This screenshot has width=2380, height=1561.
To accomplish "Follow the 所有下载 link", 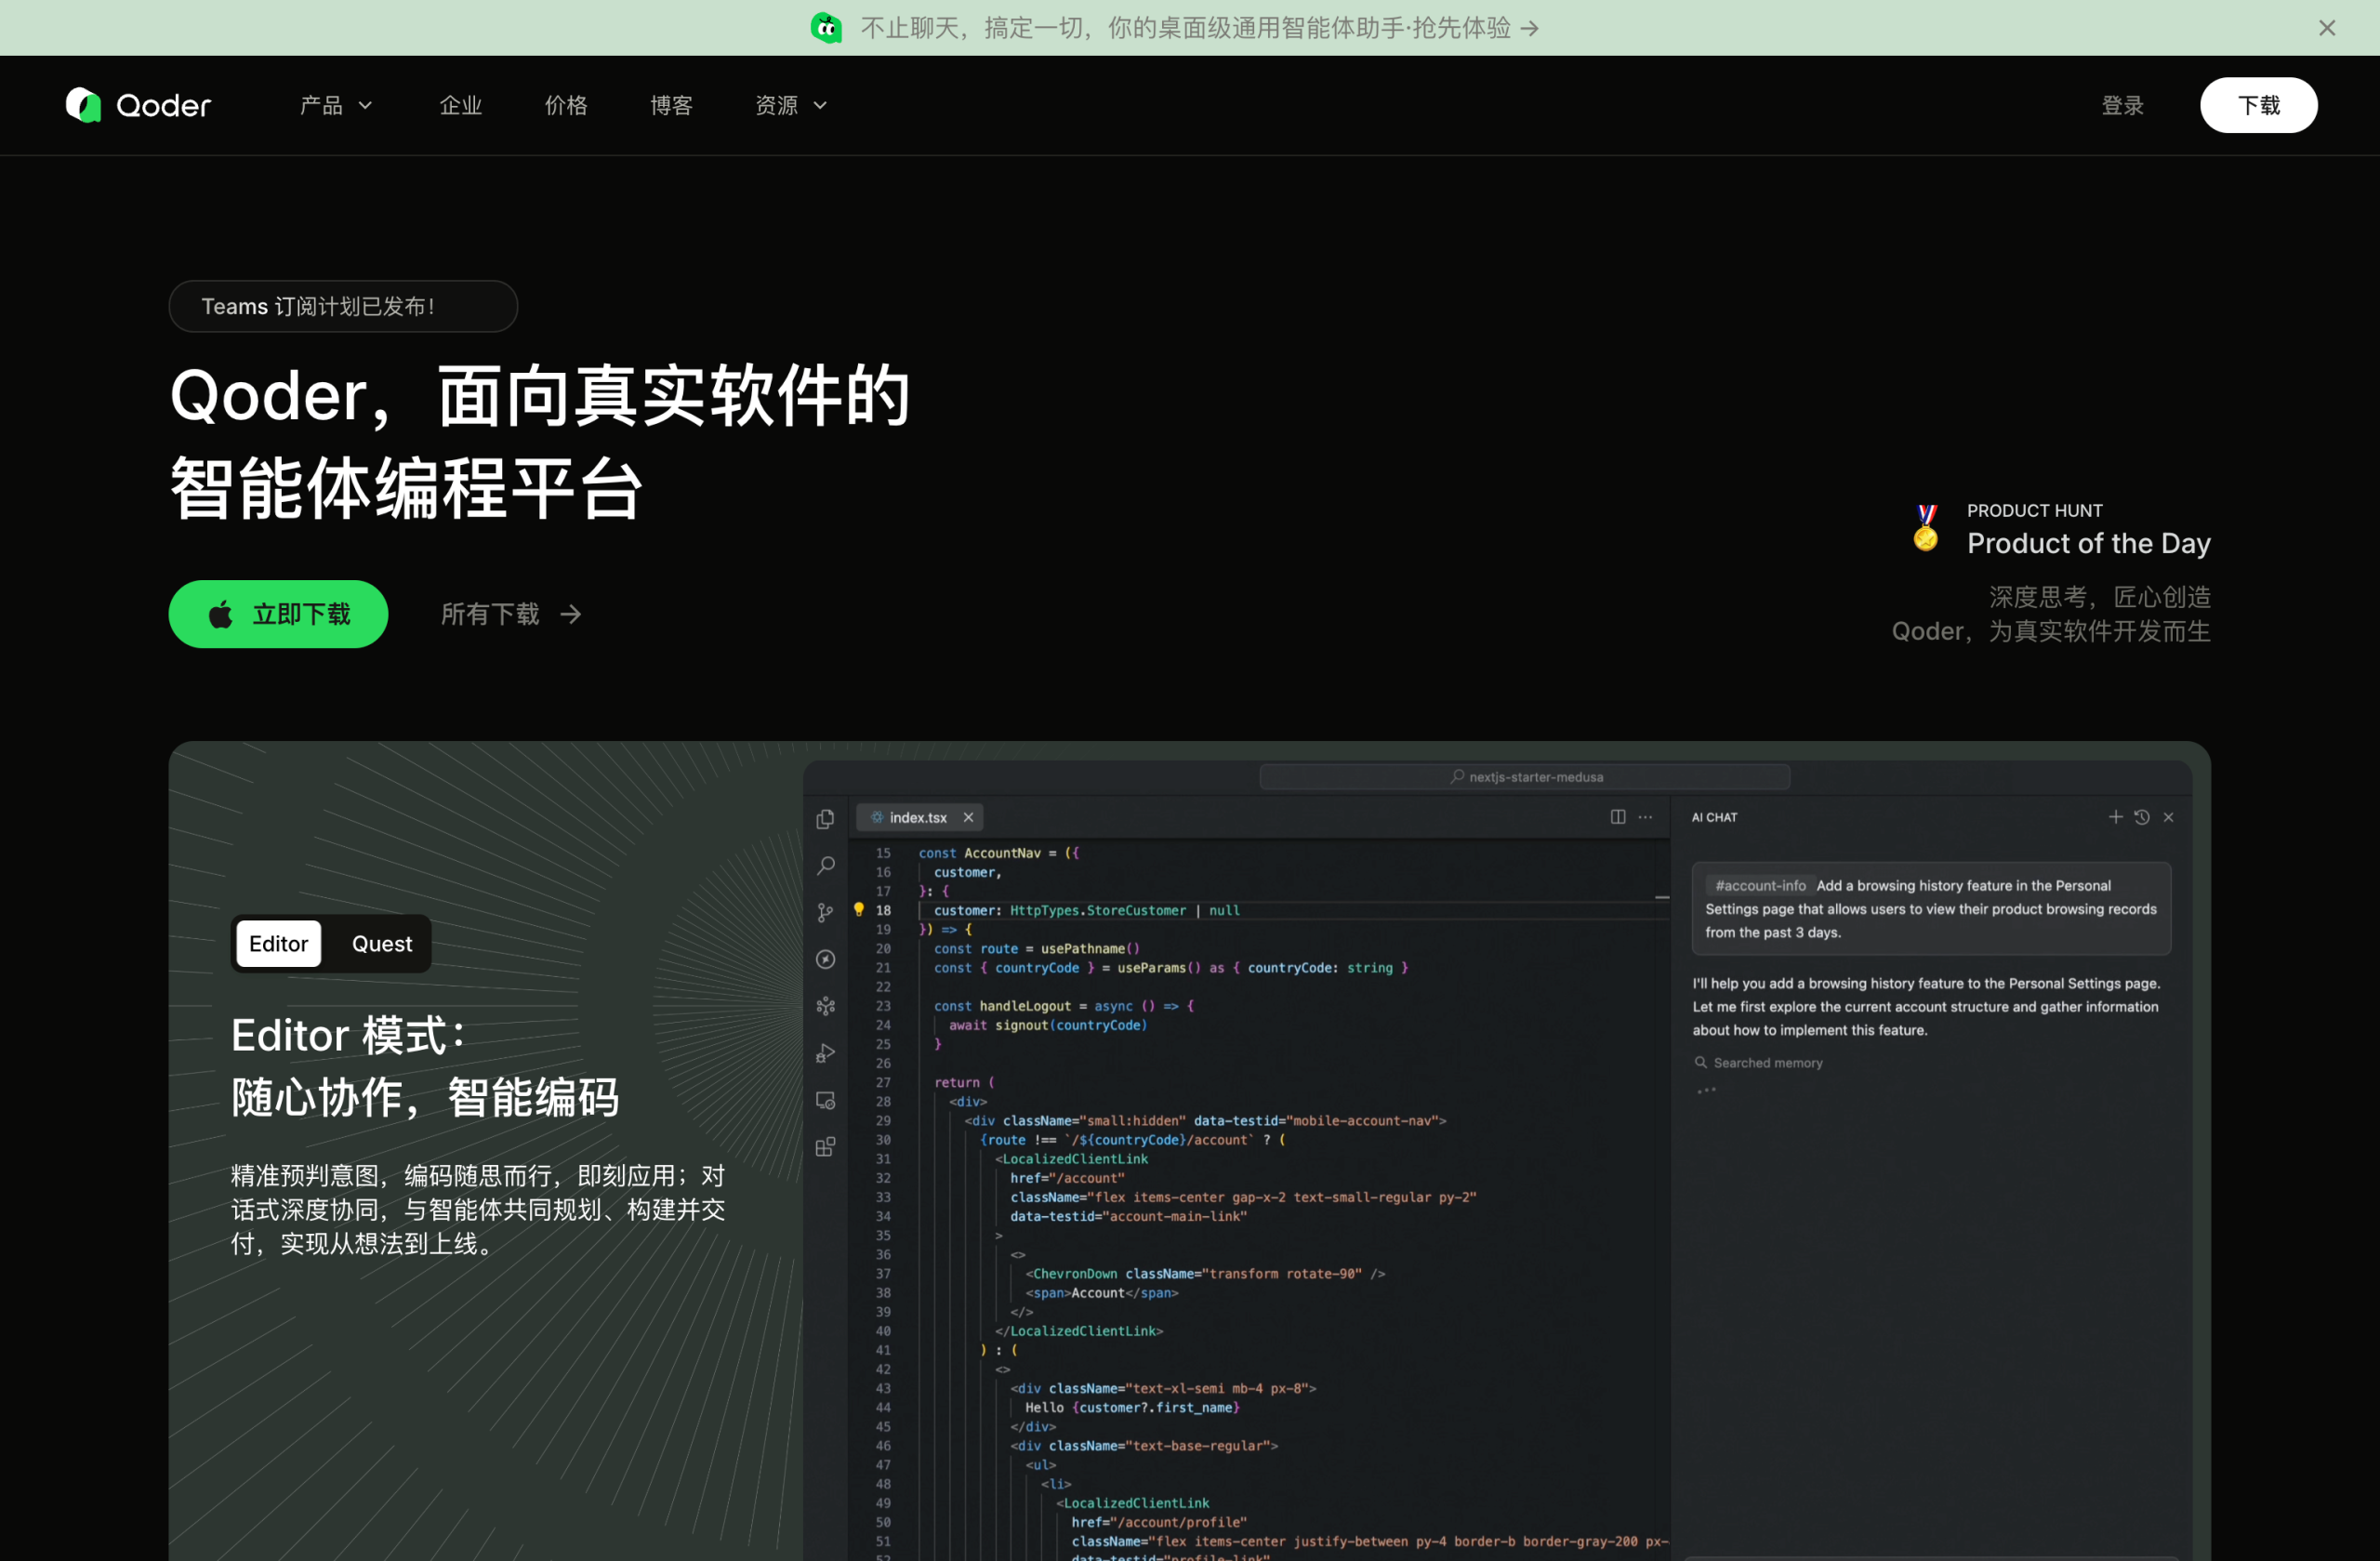I will pos(510,614).
